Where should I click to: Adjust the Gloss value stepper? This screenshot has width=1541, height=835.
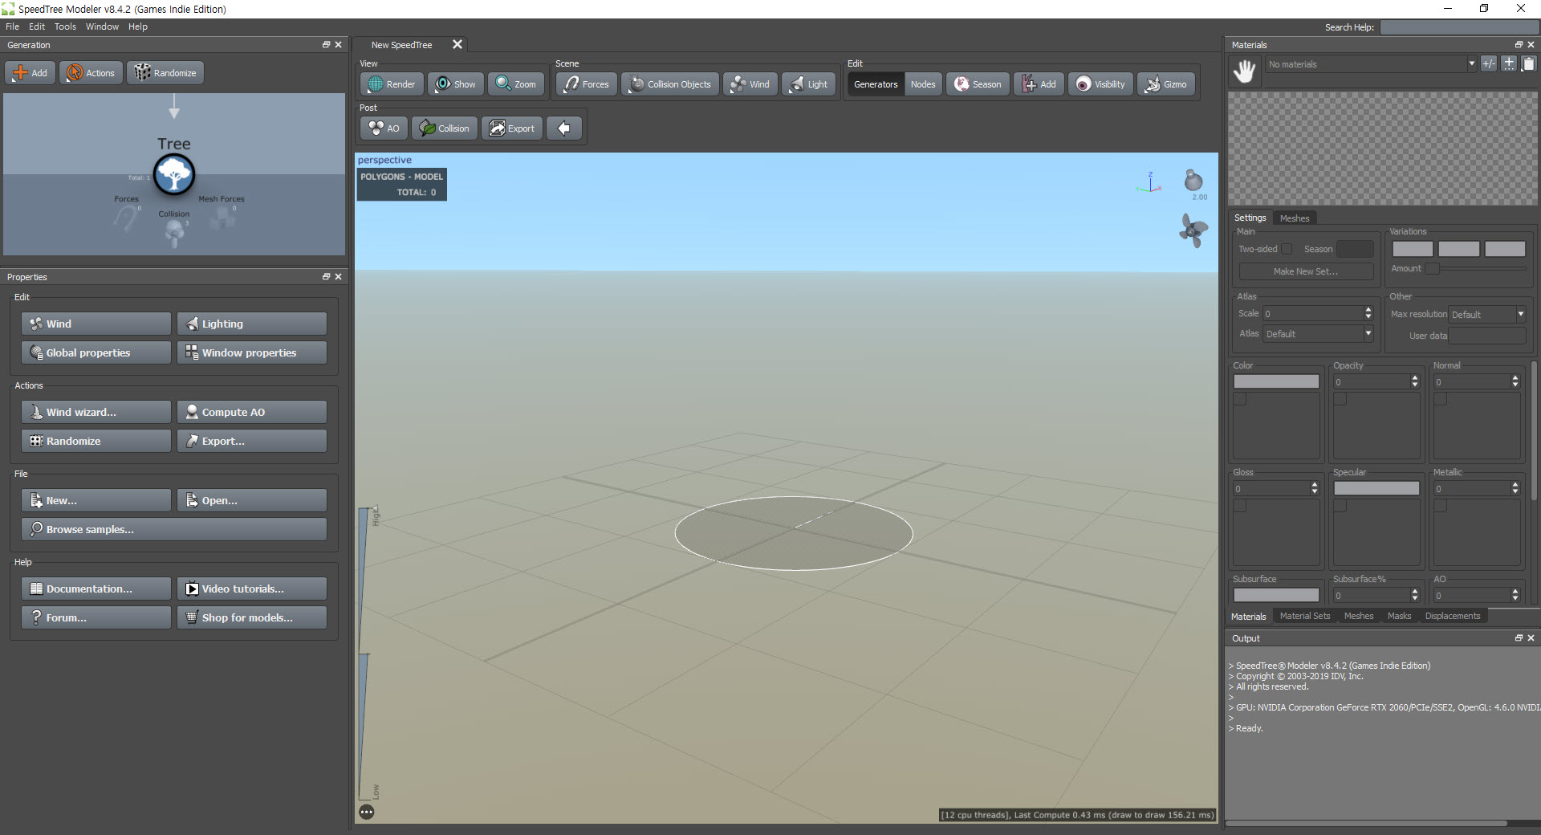[x=1314, y=489]
